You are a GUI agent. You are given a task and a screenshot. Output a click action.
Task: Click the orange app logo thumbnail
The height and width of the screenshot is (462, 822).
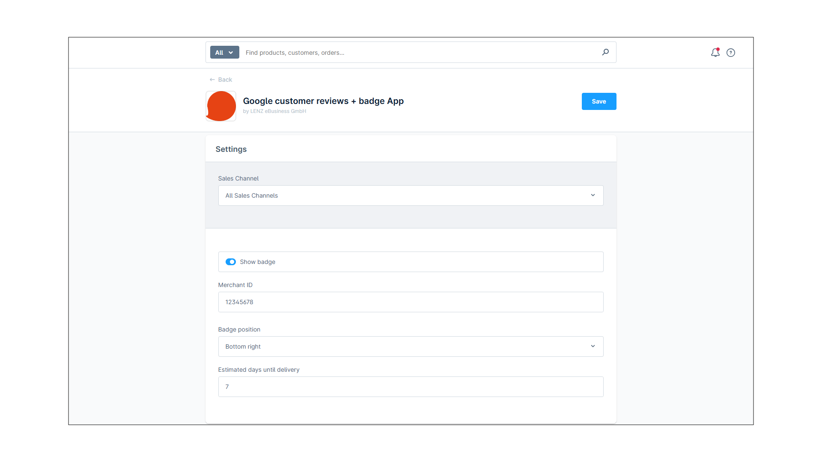click(221, 106)
